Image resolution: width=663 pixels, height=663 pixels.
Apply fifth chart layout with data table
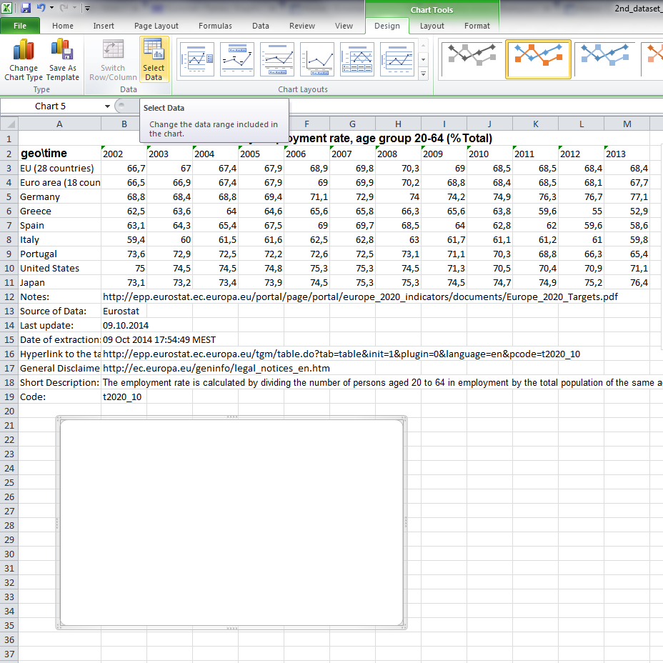(x=357, y=59)
